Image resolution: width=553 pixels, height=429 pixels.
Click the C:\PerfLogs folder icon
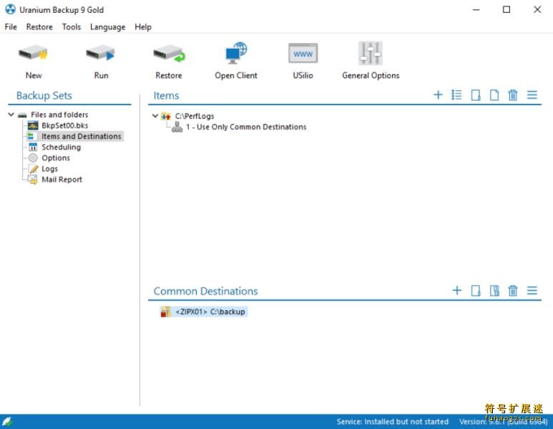pyautogui.click(x=166, y=116)
